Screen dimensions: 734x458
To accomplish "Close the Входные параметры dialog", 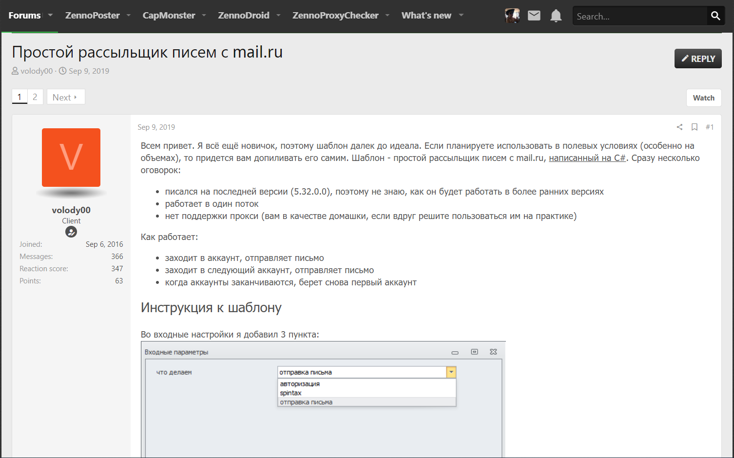I will coord(493,352).
